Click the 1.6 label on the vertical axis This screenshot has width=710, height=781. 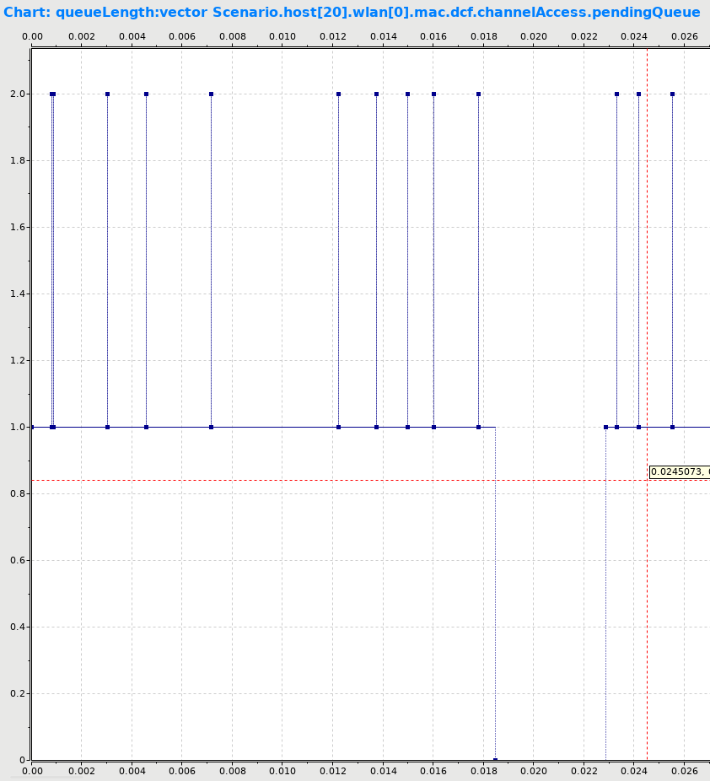tap(16, 227)
